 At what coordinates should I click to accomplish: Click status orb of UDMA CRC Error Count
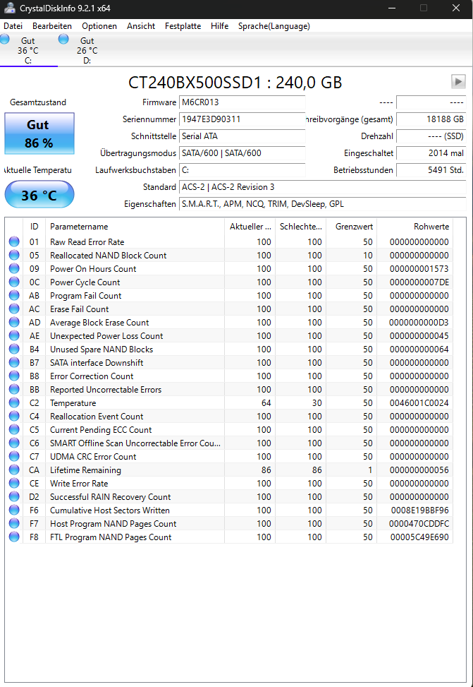pyautogui.click(x=14, y=457)
